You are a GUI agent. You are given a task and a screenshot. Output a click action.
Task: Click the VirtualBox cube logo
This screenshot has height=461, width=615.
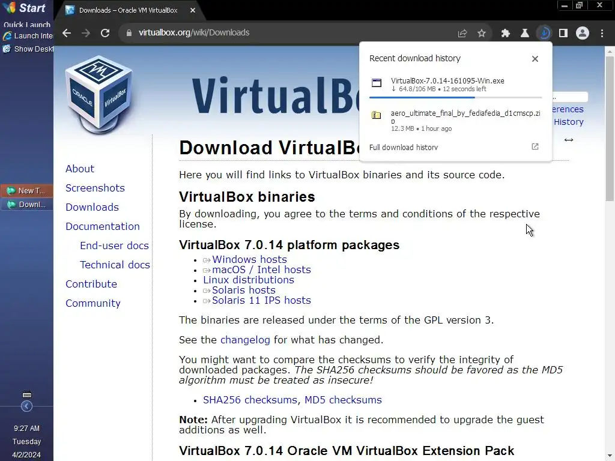click(99, 96)
